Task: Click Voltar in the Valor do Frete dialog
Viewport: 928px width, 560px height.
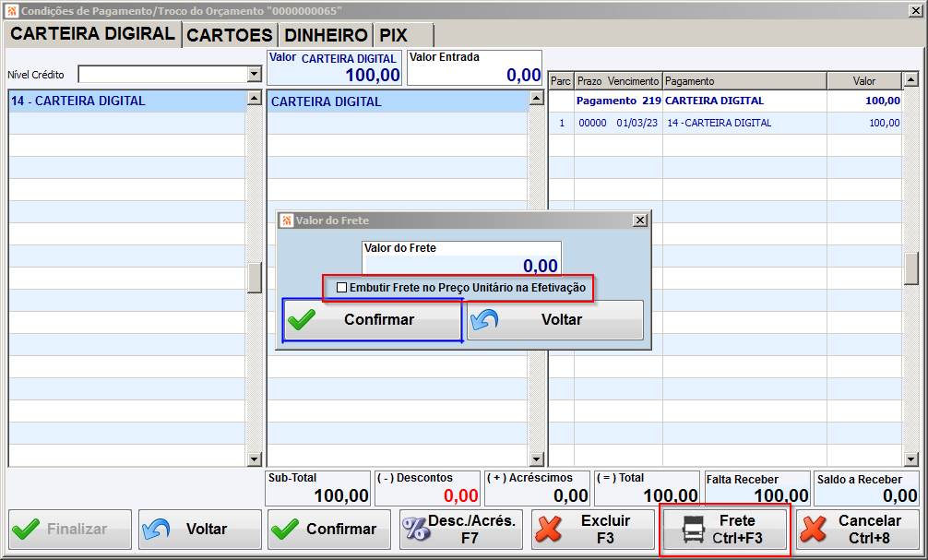Action: point(555,319)
